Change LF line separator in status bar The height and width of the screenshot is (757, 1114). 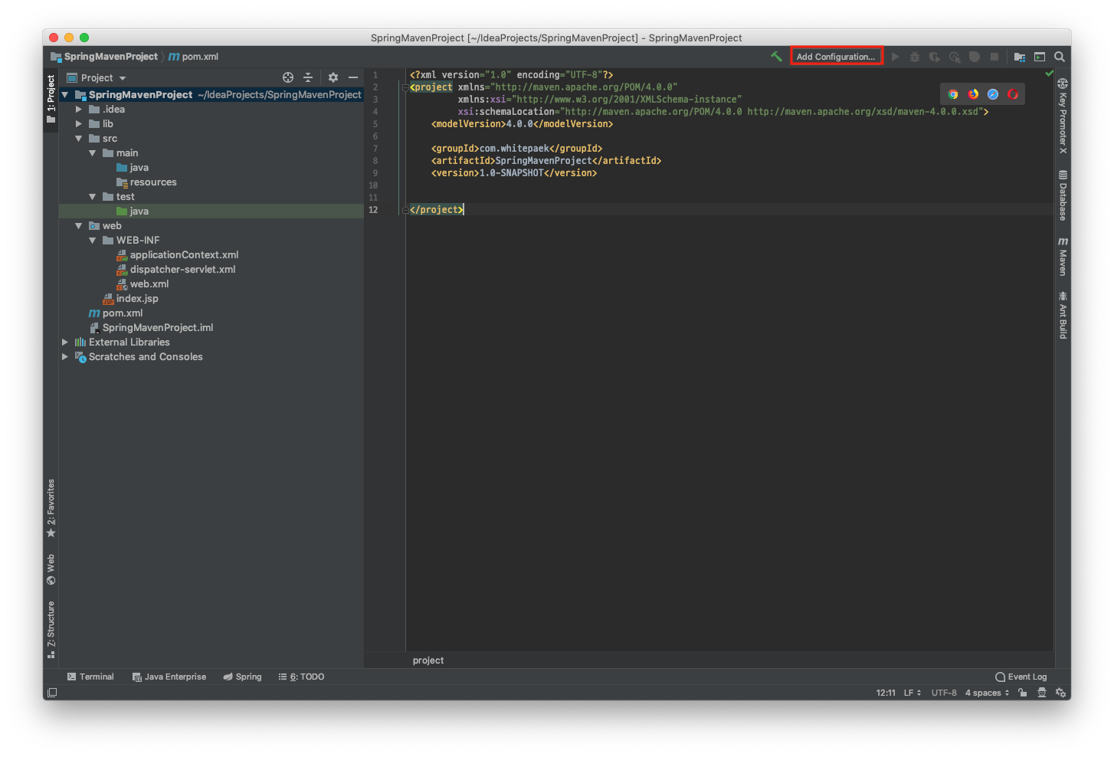[912, 693]
